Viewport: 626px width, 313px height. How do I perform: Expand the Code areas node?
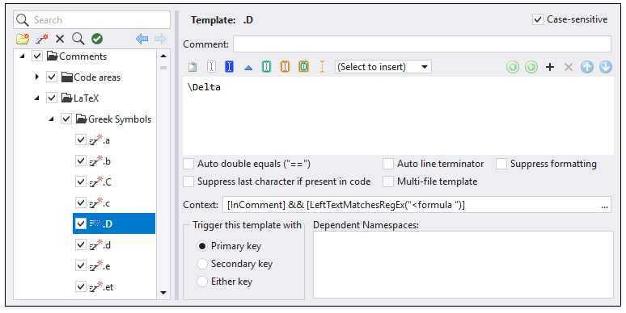coord(37,77)
